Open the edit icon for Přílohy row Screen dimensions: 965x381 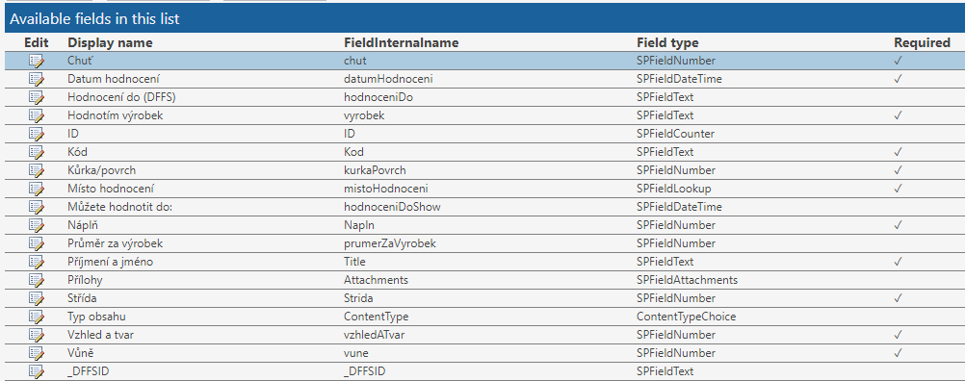[x=37, y=280]
